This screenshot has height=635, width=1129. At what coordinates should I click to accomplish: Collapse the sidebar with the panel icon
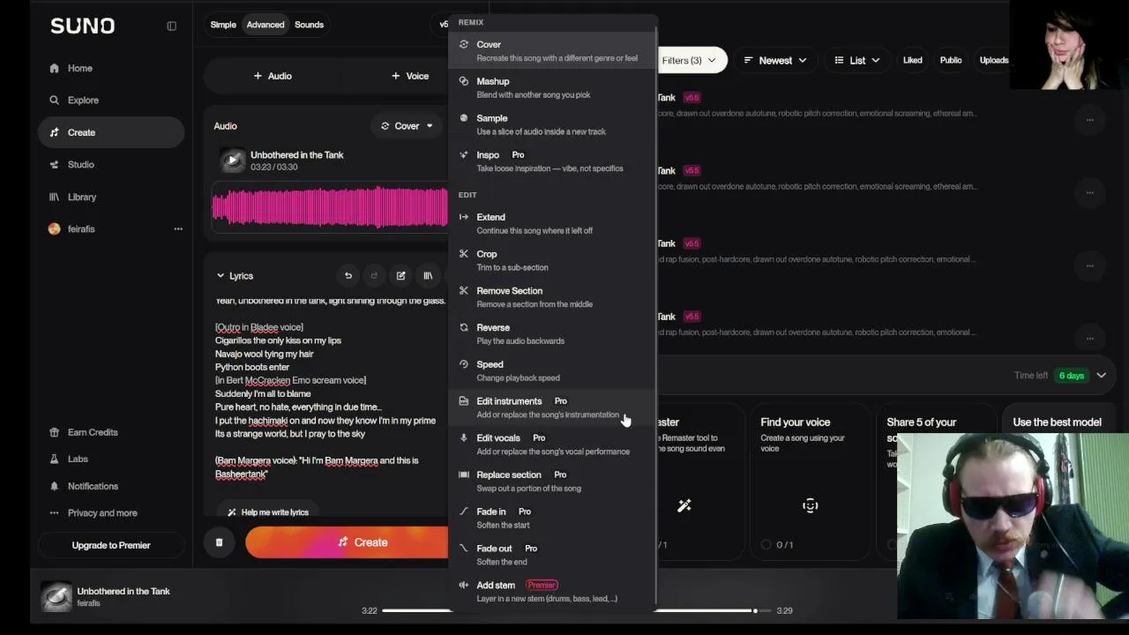pyautogui.click(x=172, y=26)
